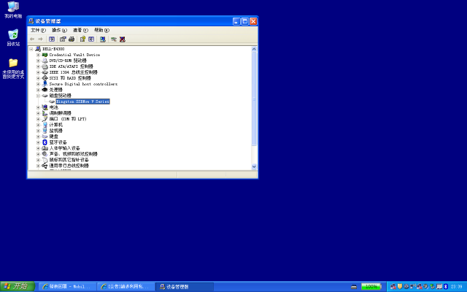Click the 开始 Start button

(17, 287)
